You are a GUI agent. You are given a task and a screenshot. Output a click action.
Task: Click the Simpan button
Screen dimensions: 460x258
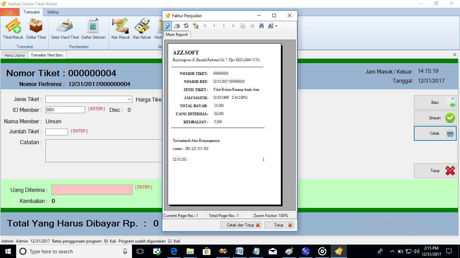pos(435,118)
